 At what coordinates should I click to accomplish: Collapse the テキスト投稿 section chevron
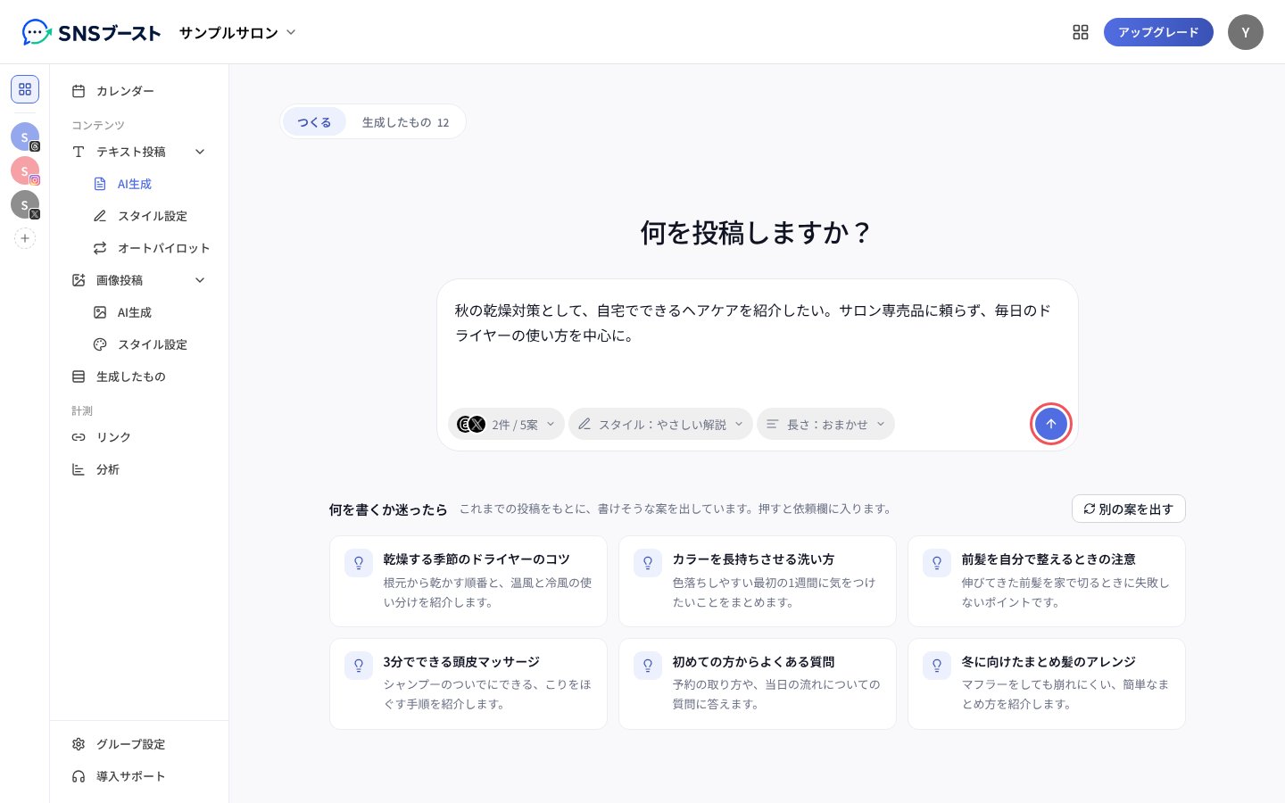(x=200, y=152)
